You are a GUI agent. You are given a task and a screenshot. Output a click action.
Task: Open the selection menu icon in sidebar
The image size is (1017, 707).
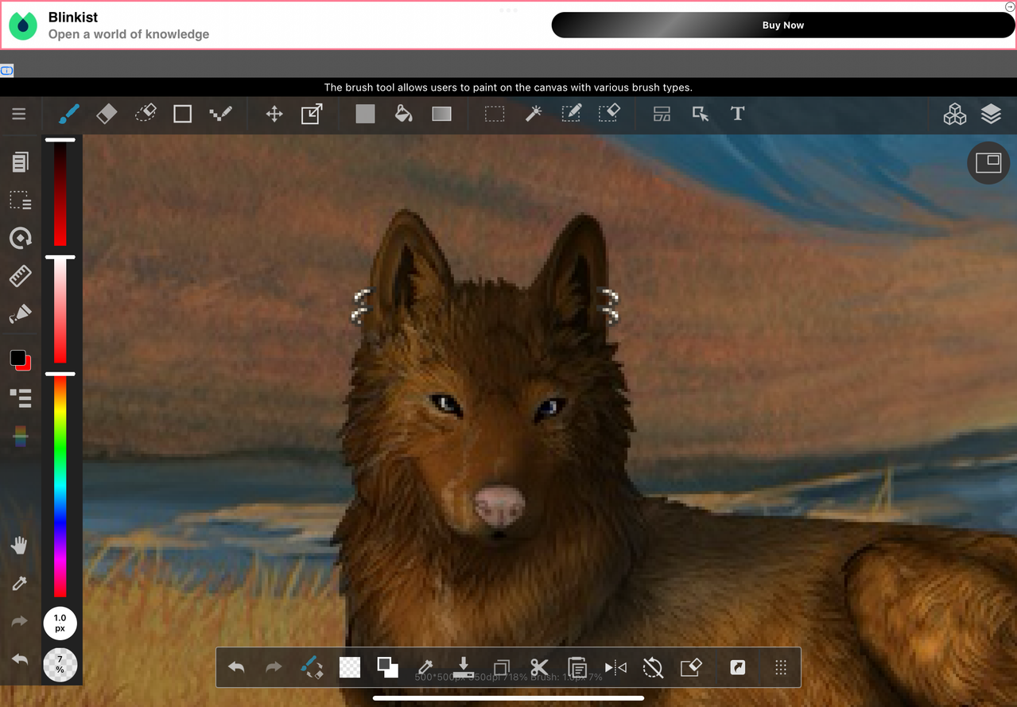(x=20, y=200)
